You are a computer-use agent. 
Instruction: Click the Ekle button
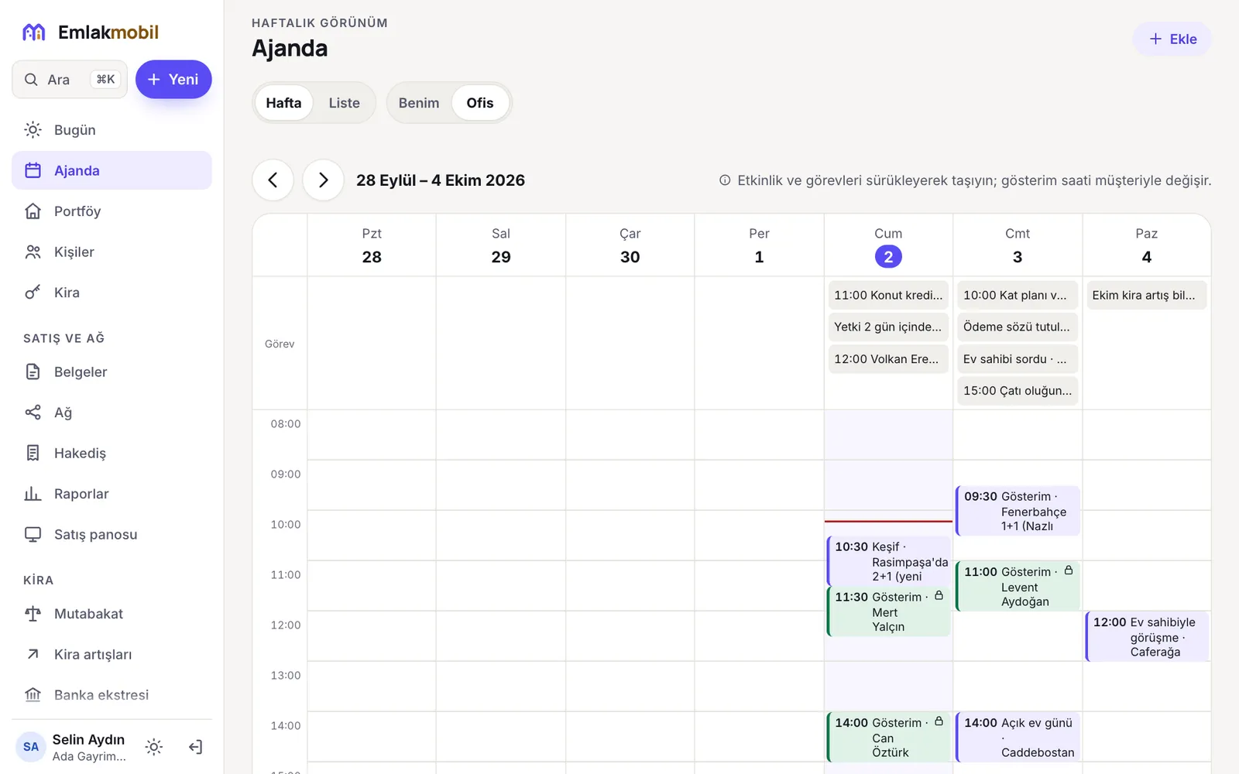coord(1172,39)
